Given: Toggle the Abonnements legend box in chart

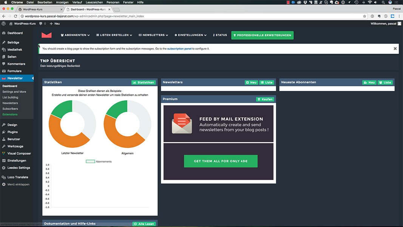Looking at the screenshot, I should point(90,162).
